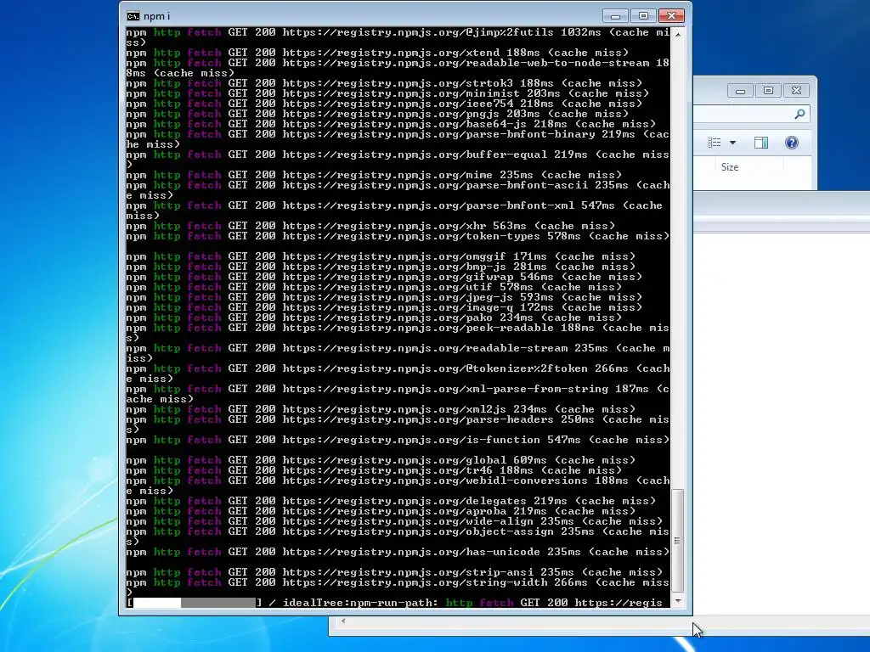
Task: Click the change view icon in Explorer window
Action: [714, 143]
